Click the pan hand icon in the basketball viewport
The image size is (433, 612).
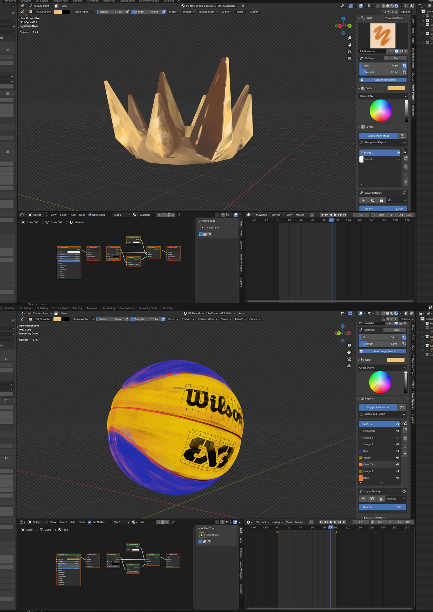click(x=349, y=352)
